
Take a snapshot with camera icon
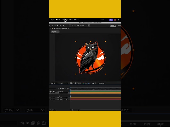(93, 83)
